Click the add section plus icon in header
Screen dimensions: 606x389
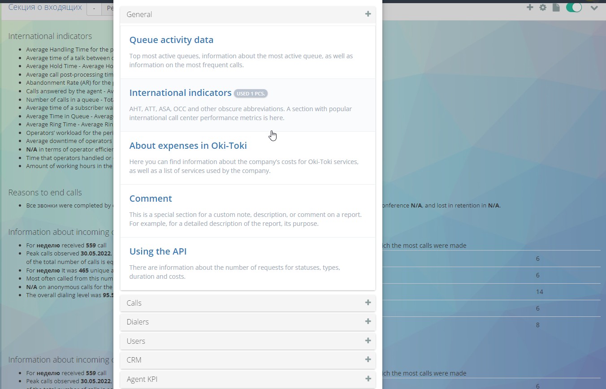(x=530, y=8)
